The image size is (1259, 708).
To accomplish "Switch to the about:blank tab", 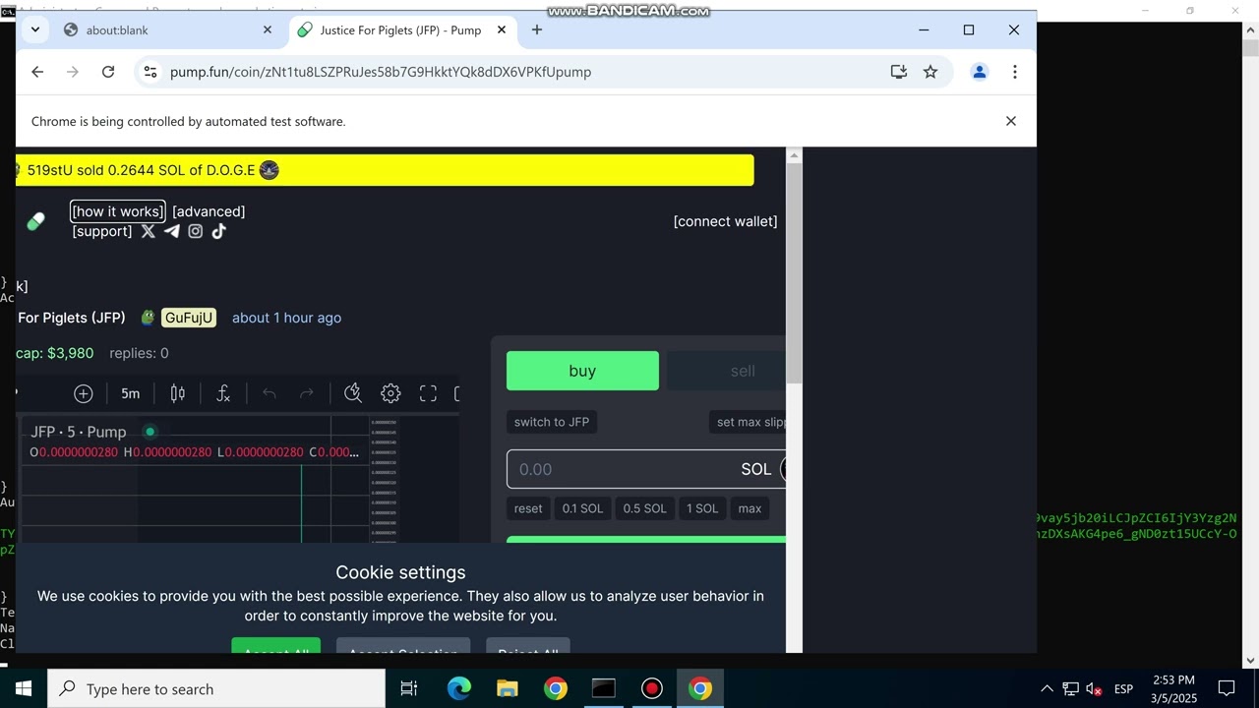I will pyautogui.click(x=167, y=30).
